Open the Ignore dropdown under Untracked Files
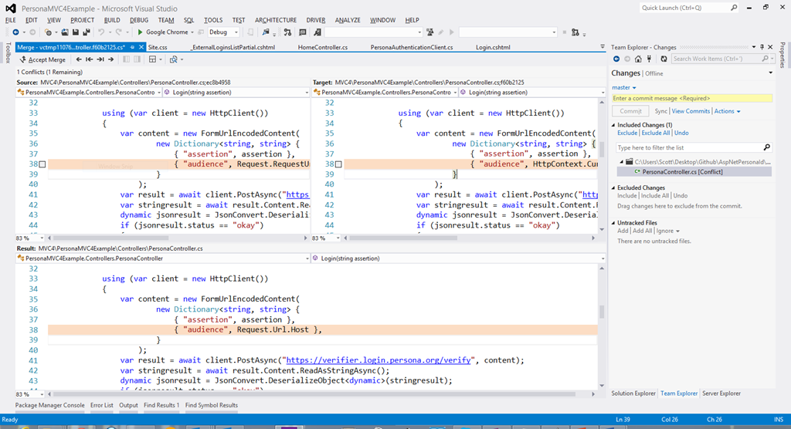The image size is (791, 429). click(x=668, y=231)
